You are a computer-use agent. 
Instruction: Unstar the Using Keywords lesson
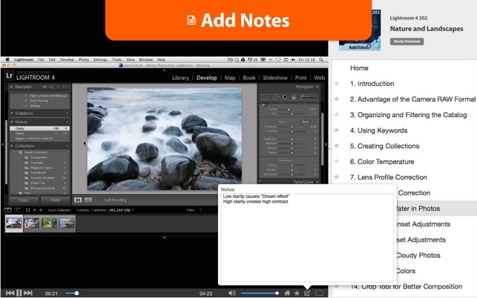[x=337, y=130]
